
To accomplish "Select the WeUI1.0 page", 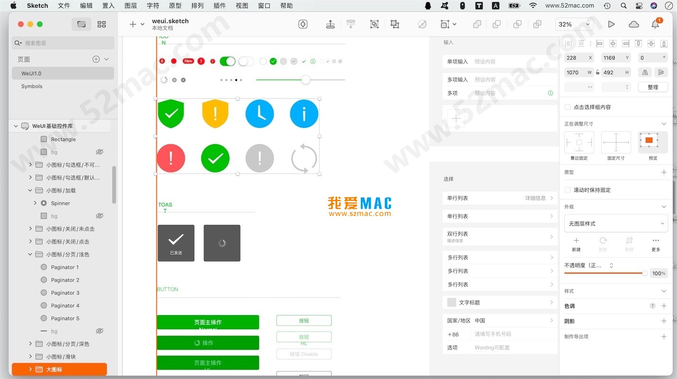I will point(63,73).
